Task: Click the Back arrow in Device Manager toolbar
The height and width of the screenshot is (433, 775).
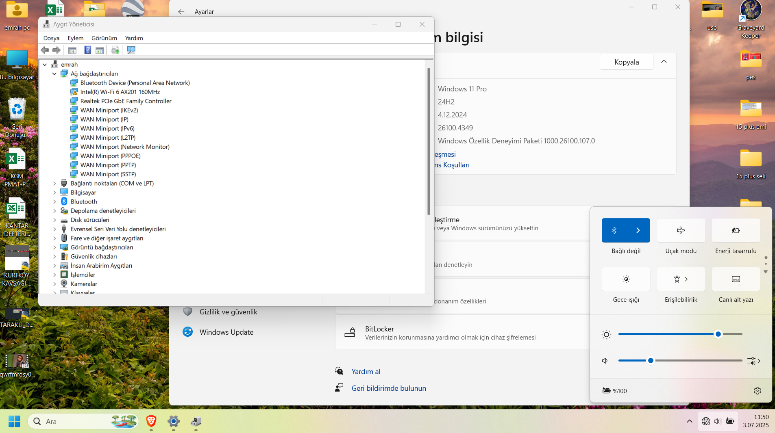Action: coord(45,50)
